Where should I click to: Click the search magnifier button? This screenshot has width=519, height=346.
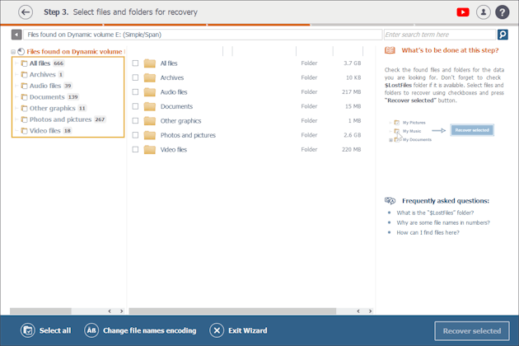pyautogui.click(x=503, y=35)
